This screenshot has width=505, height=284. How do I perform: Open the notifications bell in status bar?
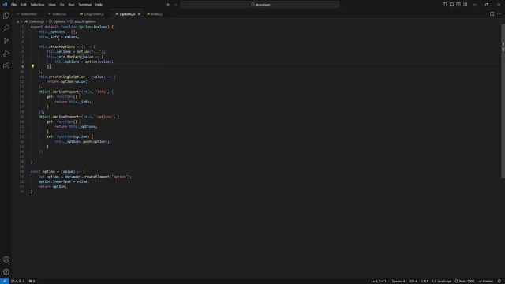point(499,281)
